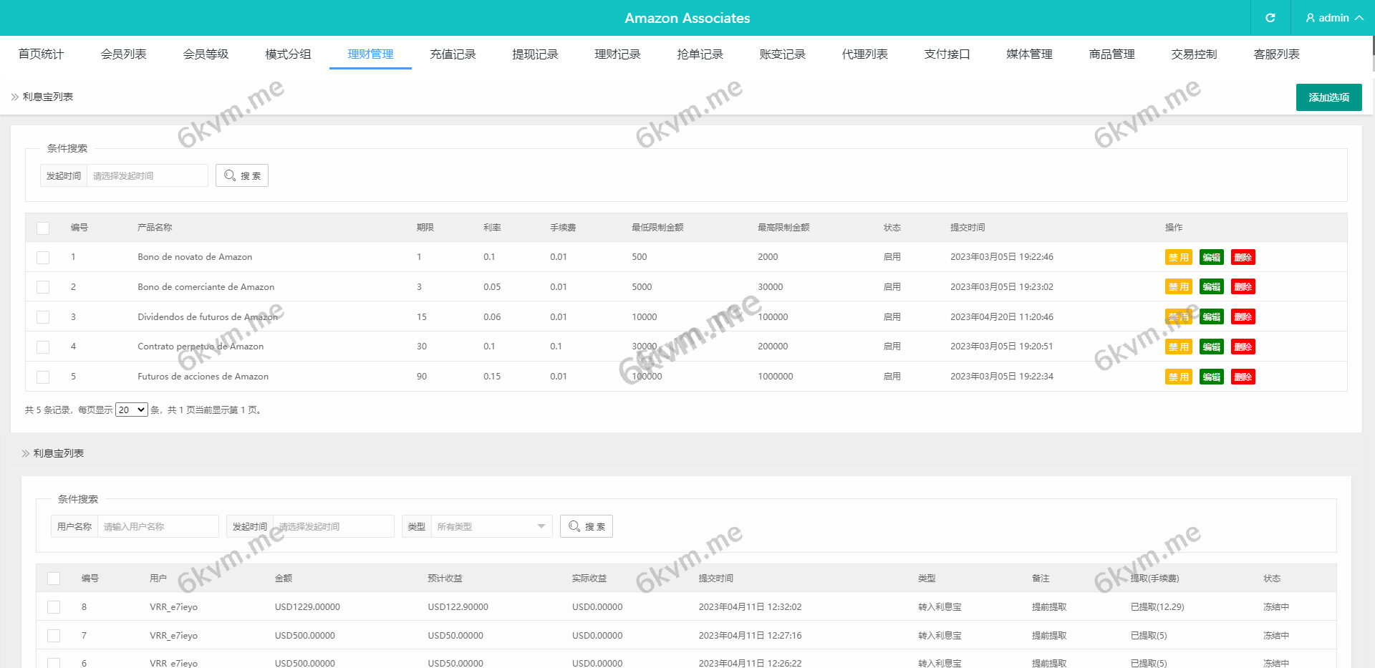Expand the 所有类型 type dropdown
This screenshot has height=668, width=1375.
click(491, 526)
